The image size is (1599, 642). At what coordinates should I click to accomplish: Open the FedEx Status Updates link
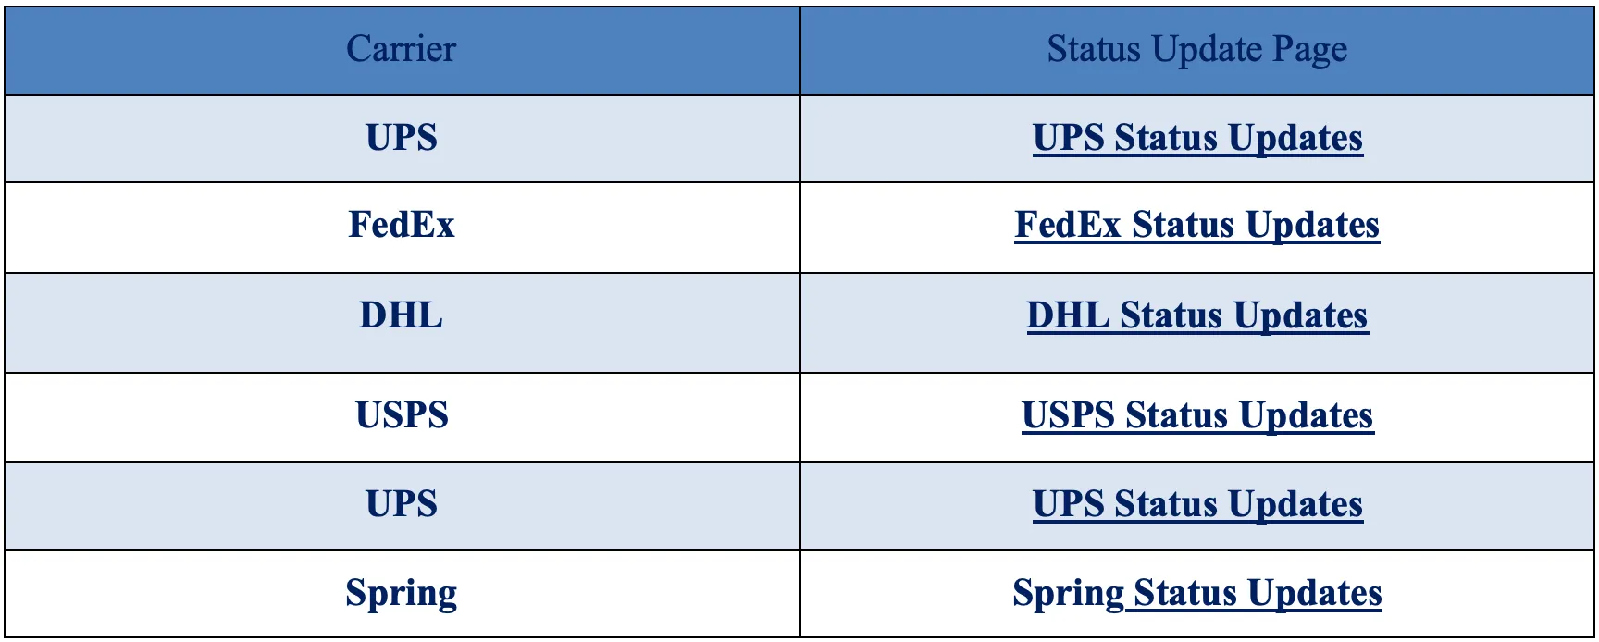(1196, 225)
